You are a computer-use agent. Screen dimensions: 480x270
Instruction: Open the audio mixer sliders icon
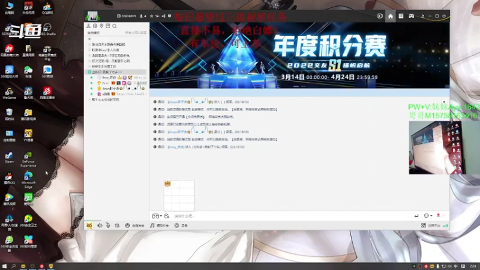click(117, 226)
